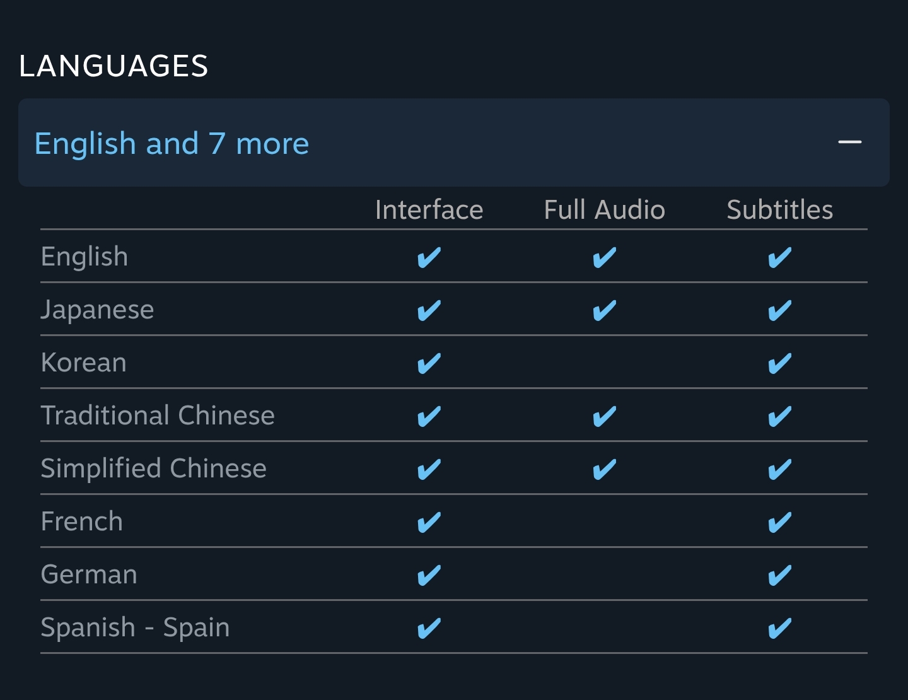Click the Korean Interface checkmark
Viewport: 908px width, 700px height.
429,363
